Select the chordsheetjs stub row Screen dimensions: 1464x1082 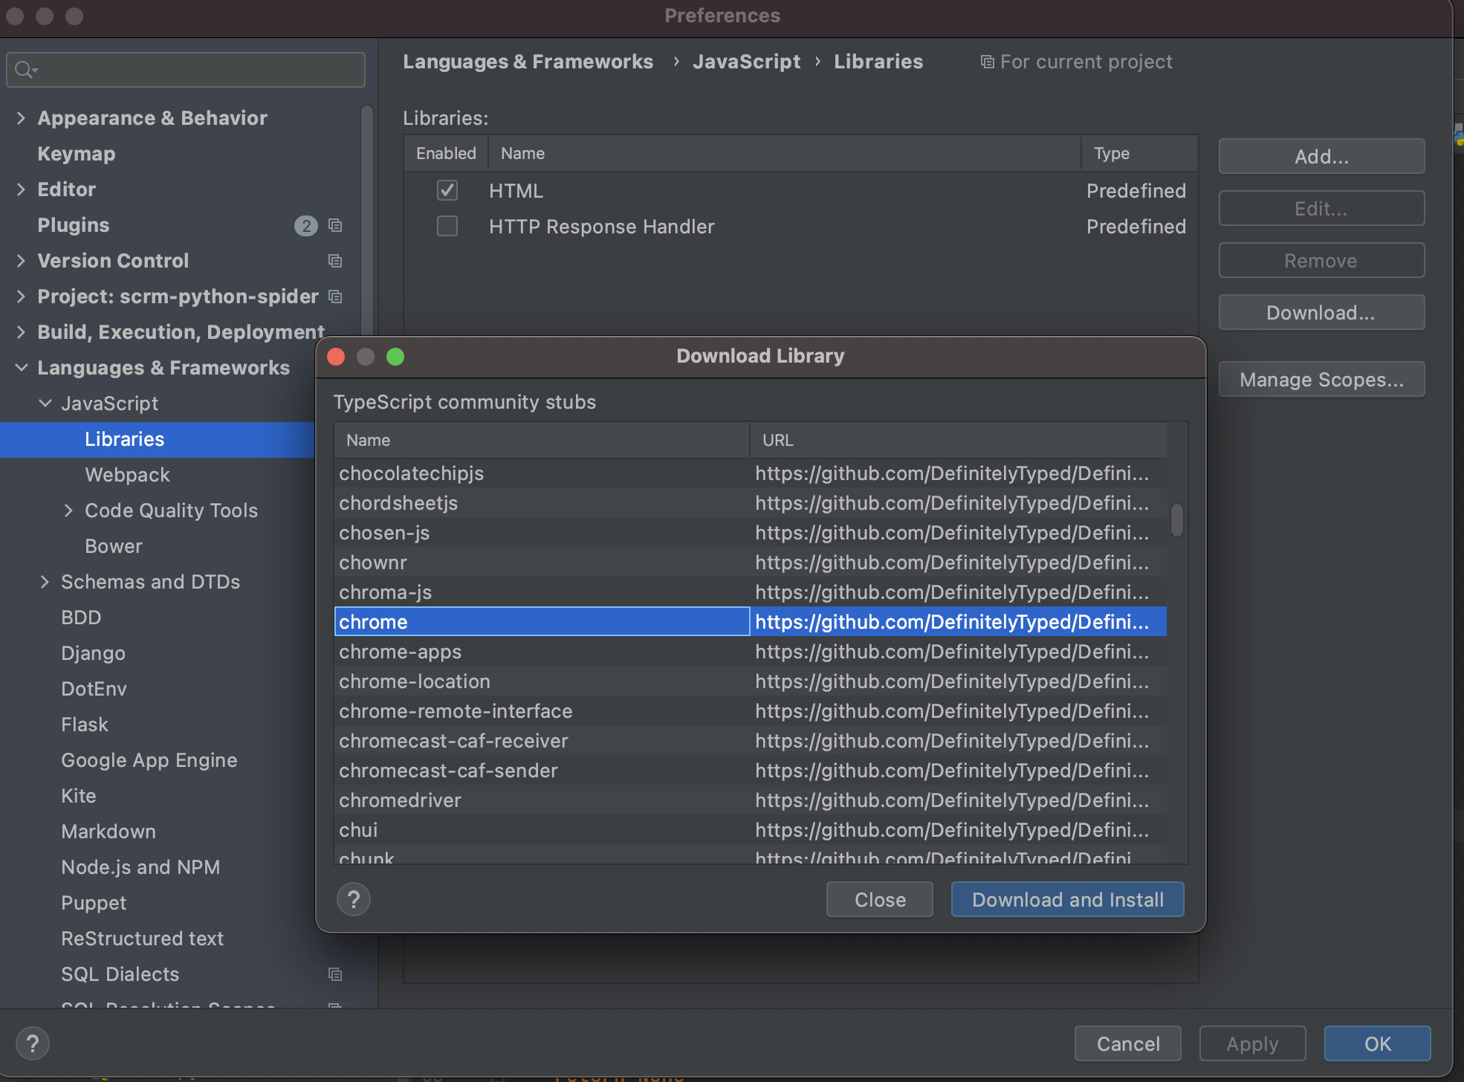pos(751,503)
